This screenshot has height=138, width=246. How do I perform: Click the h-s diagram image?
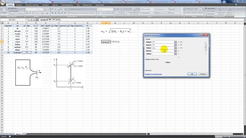tap(68, 74)
